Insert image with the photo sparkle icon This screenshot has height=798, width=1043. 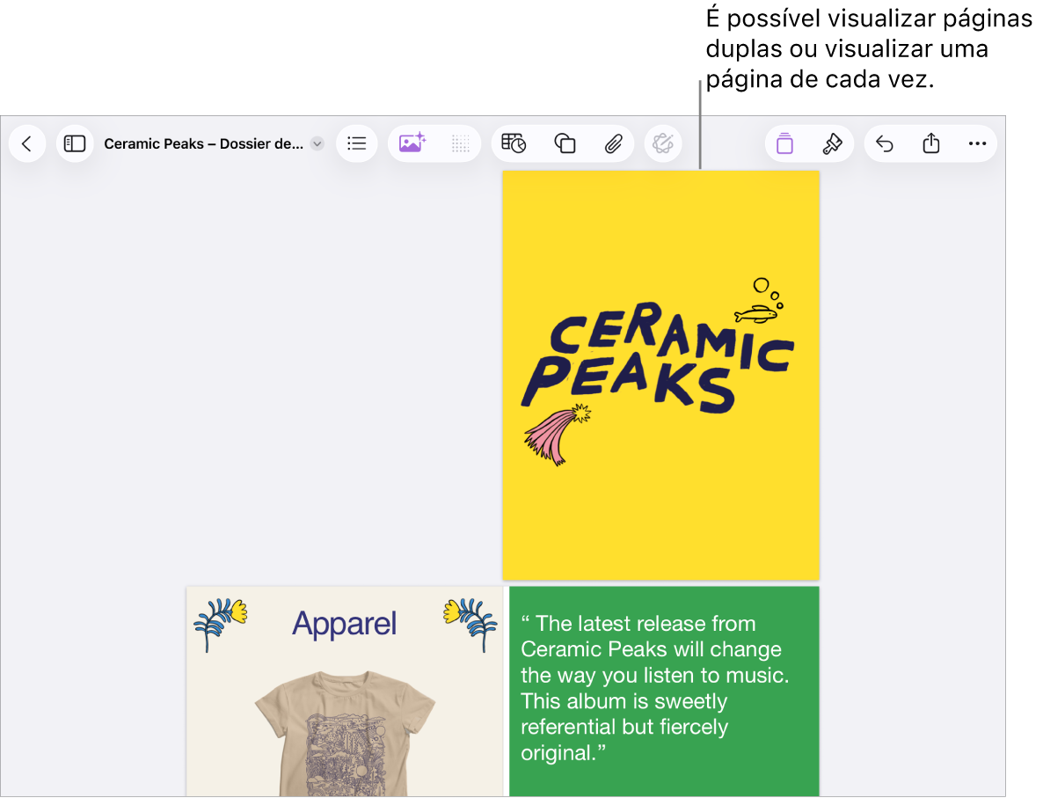click(412, 143)
